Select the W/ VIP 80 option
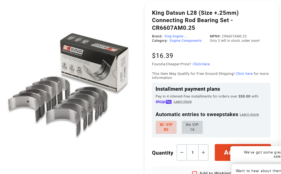The width and height of the screenshot is (281, 174). click(166, 127)
